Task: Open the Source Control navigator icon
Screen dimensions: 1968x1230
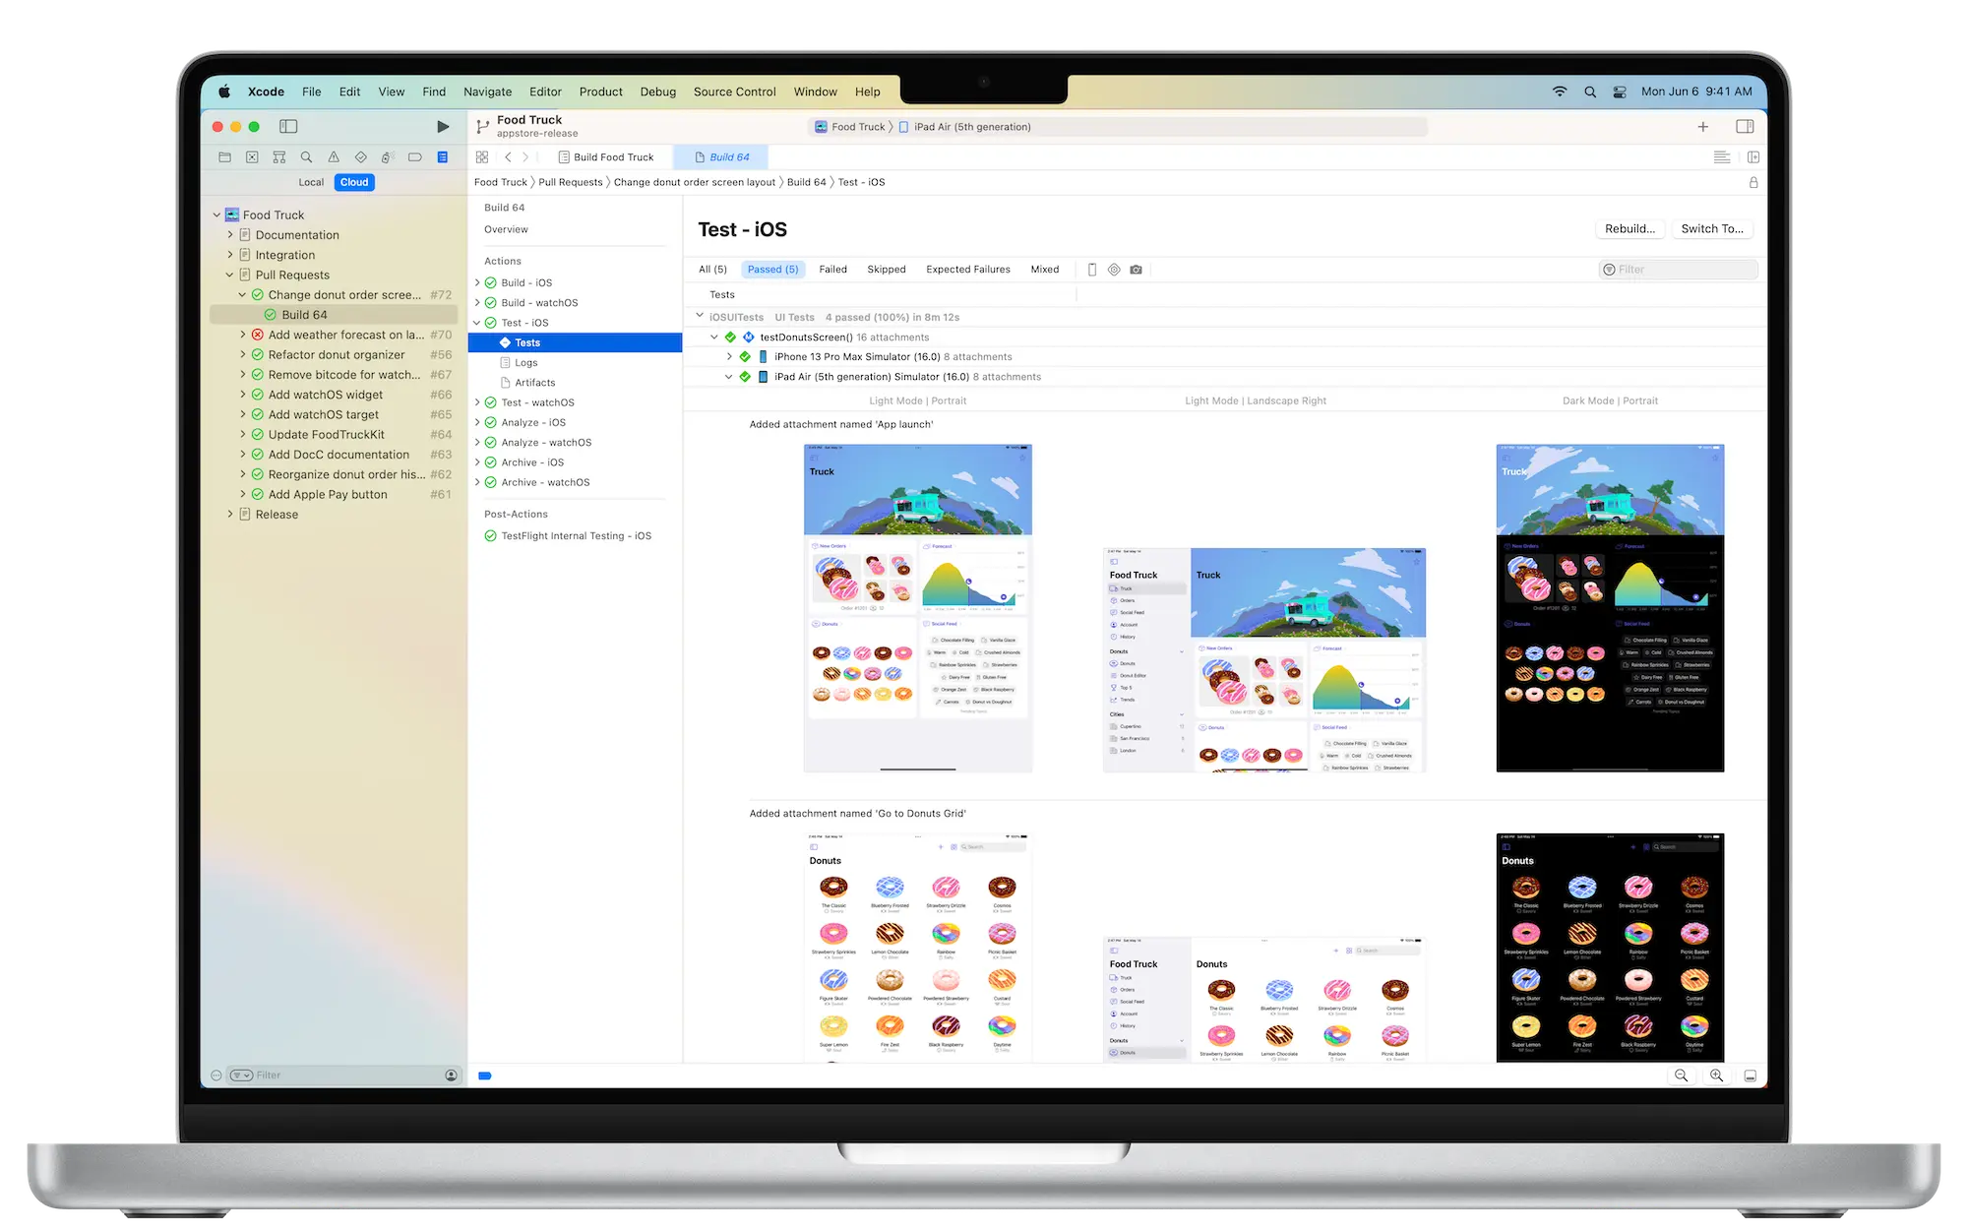Action: coord(252,157)
